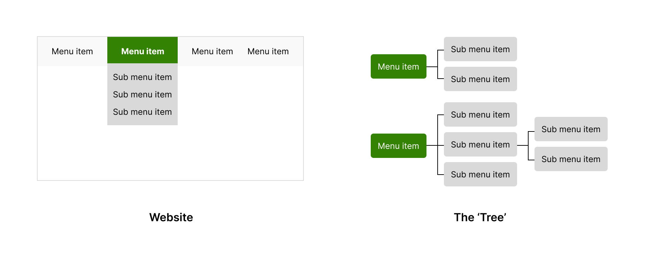Select the middle Sub menu item in dropdown

click(142, 95)
